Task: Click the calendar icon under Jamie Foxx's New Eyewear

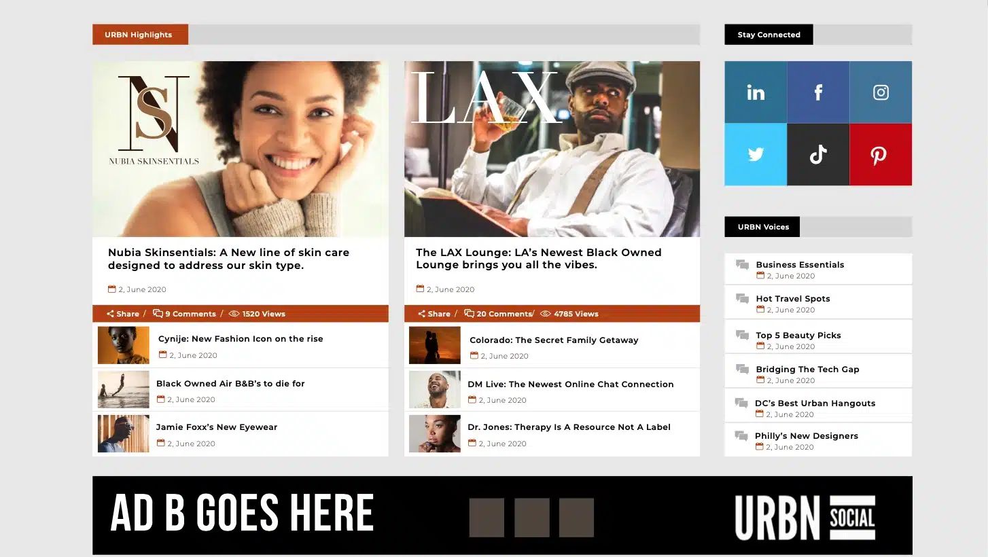Action: coord(161,443)
